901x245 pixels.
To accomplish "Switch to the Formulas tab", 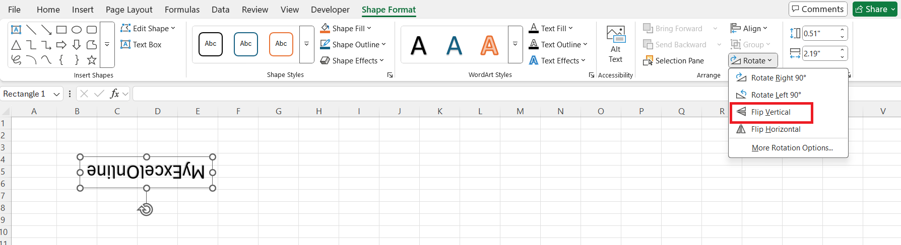I will (182, 10).
